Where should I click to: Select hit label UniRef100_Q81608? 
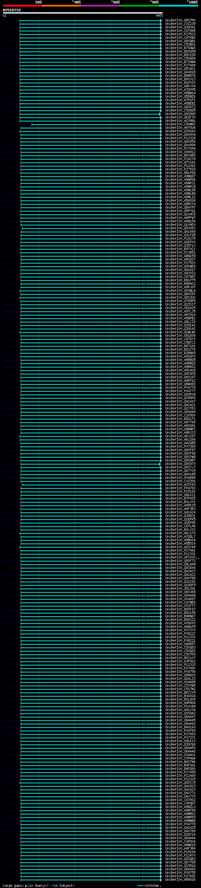[x=180, y=335]
